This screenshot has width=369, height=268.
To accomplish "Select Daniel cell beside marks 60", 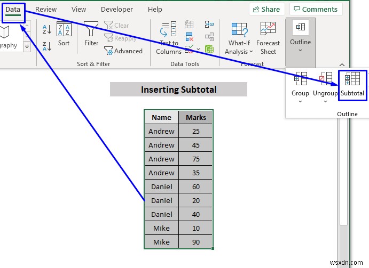I will (162, 186).
